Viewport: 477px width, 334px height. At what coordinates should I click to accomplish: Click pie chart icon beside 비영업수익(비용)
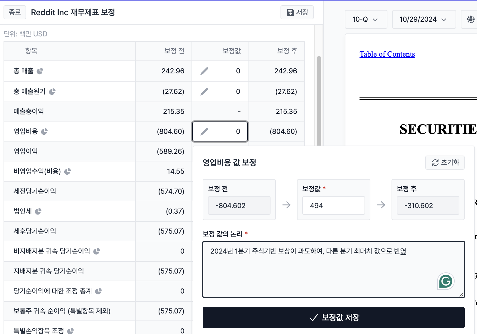pos(68,171)
